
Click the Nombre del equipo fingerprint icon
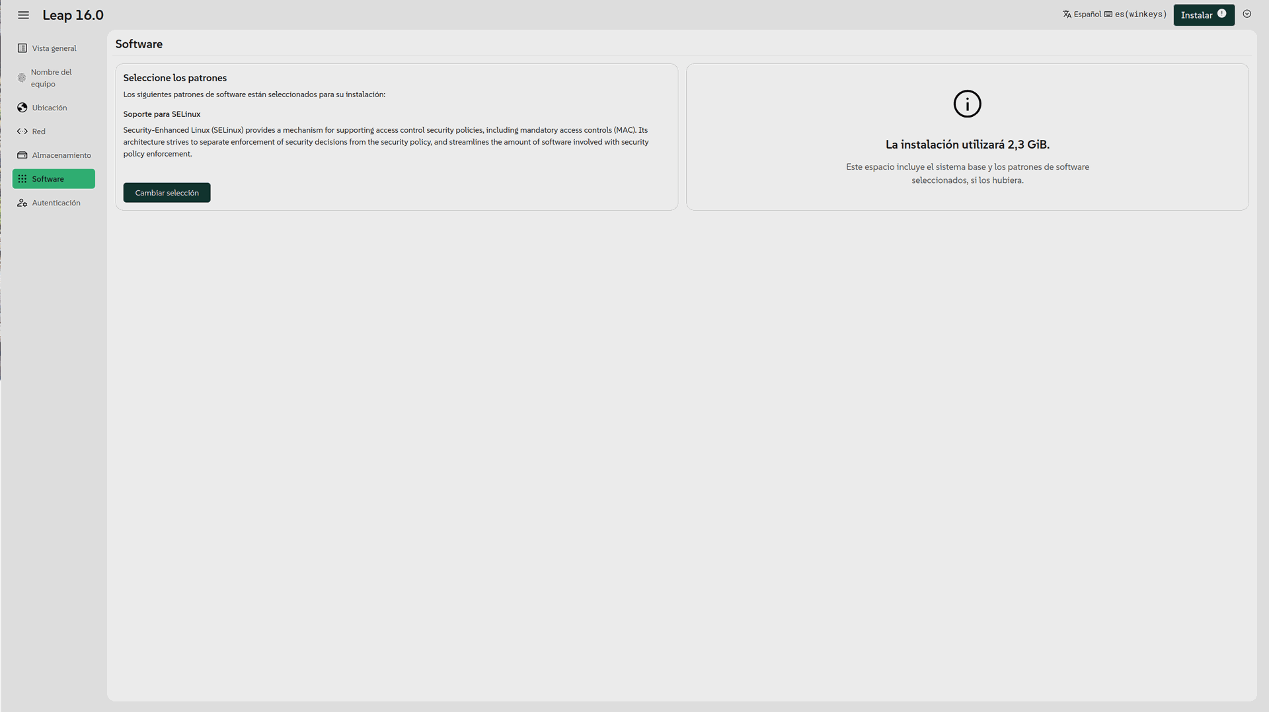click(x=22, y=78)
